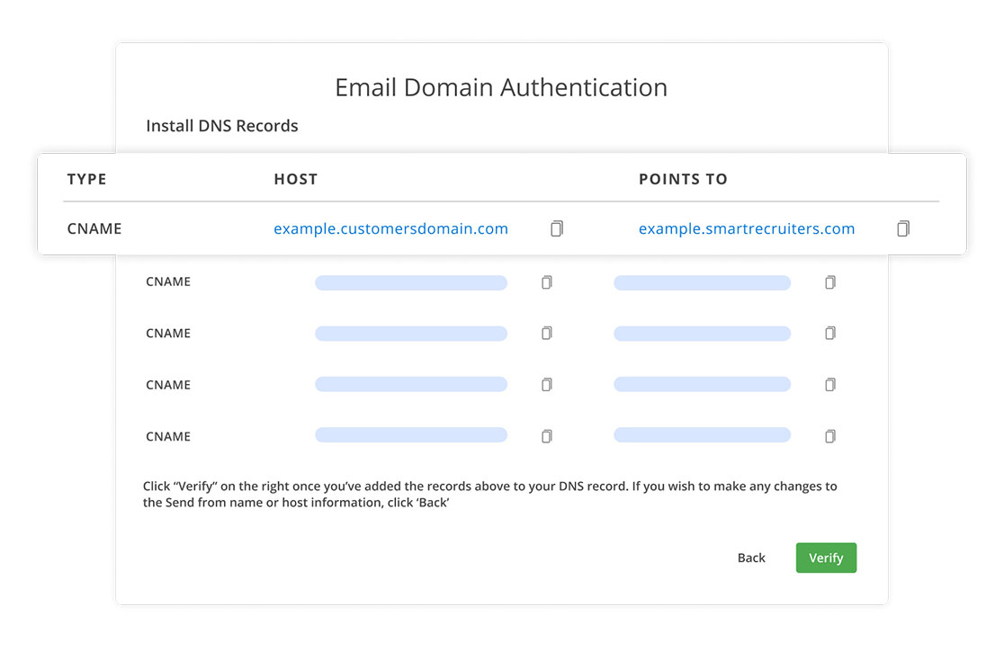The width and height of the screenshot is (1004, 652).
Task: Copy host of first blurred CNAME row
Action: (546, 282)
